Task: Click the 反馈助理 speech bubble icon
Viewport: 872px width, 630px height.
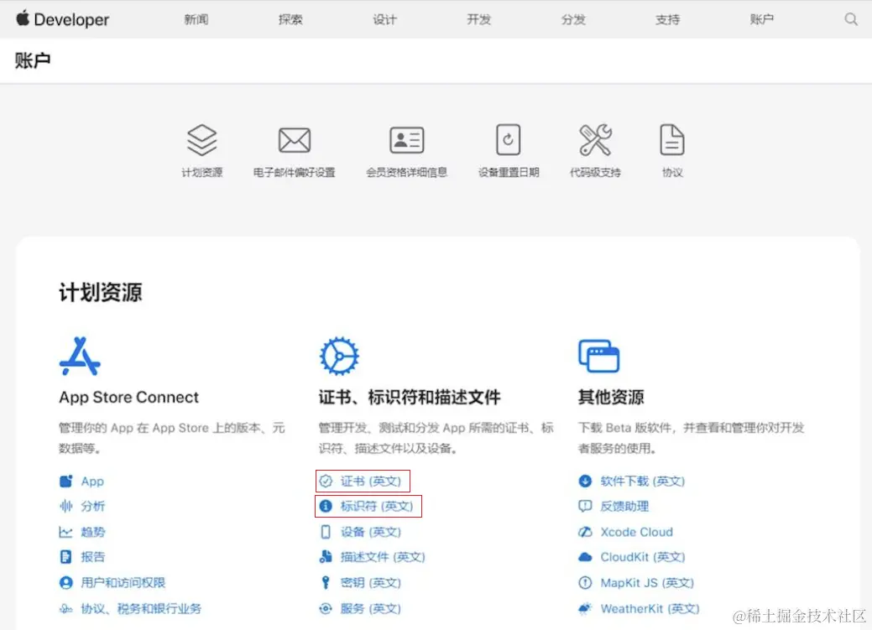Action: click(x=585, y=506)
